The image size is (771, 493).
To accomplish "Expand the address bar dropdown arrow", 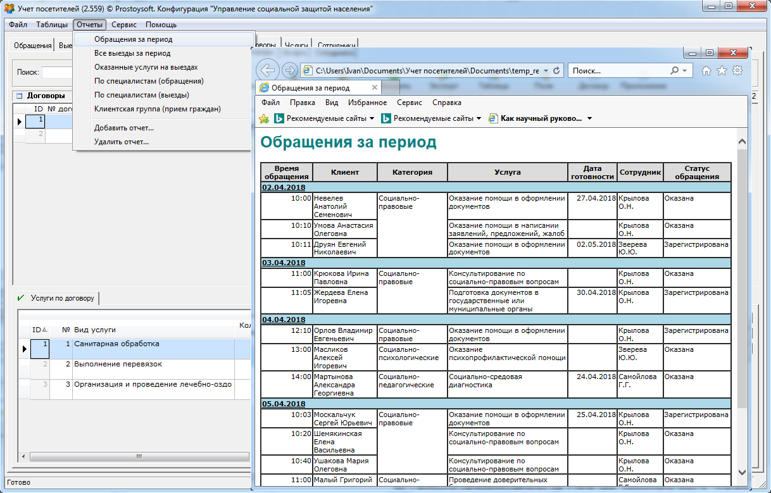I will 545,71.
